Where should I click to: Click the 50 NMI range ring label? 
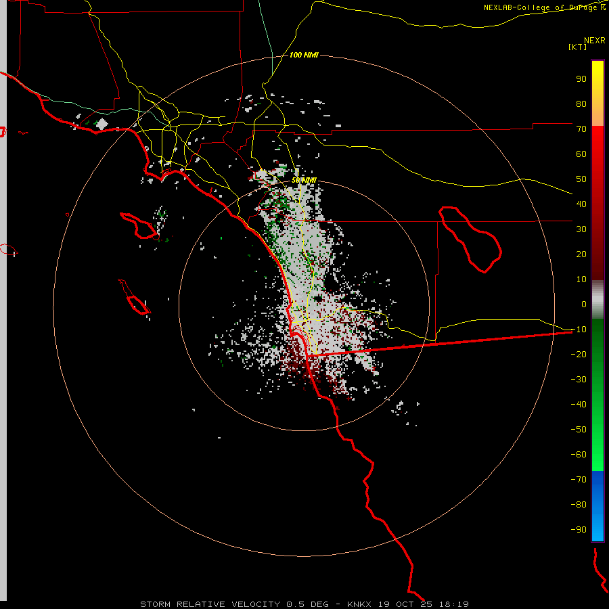point(304,181)
